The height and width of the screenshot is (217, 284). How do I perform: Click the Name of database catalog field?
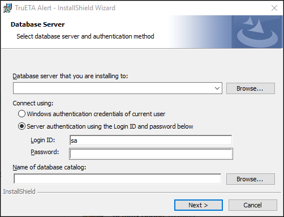point(117,178)
